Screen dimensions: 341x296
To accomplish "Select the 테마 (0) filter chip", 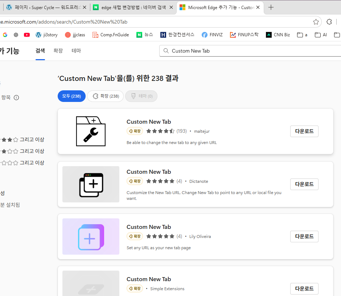I will point(141,96).
